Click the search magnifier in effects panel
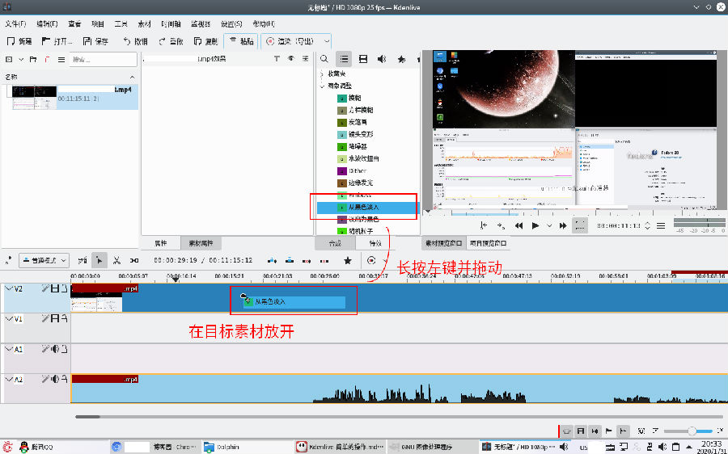This screenshot has width=728, height=454. [x=324, y=59]
